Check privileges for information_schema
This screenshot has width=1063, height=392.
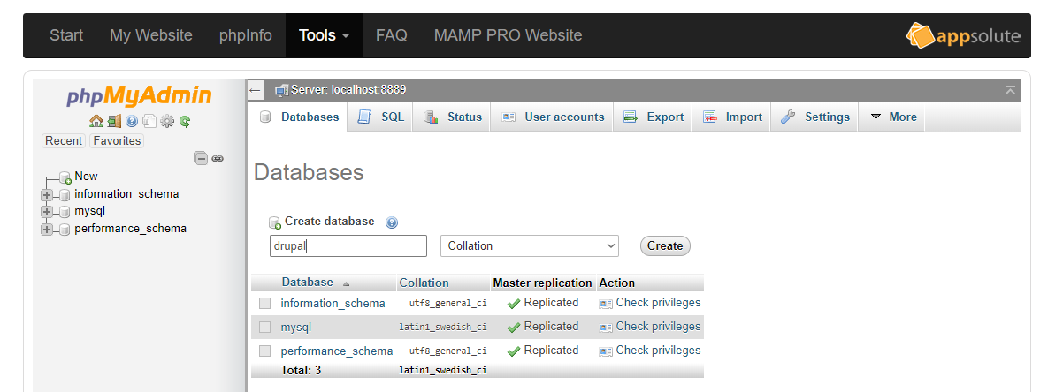pyautogui.click(x=658, y=303)
